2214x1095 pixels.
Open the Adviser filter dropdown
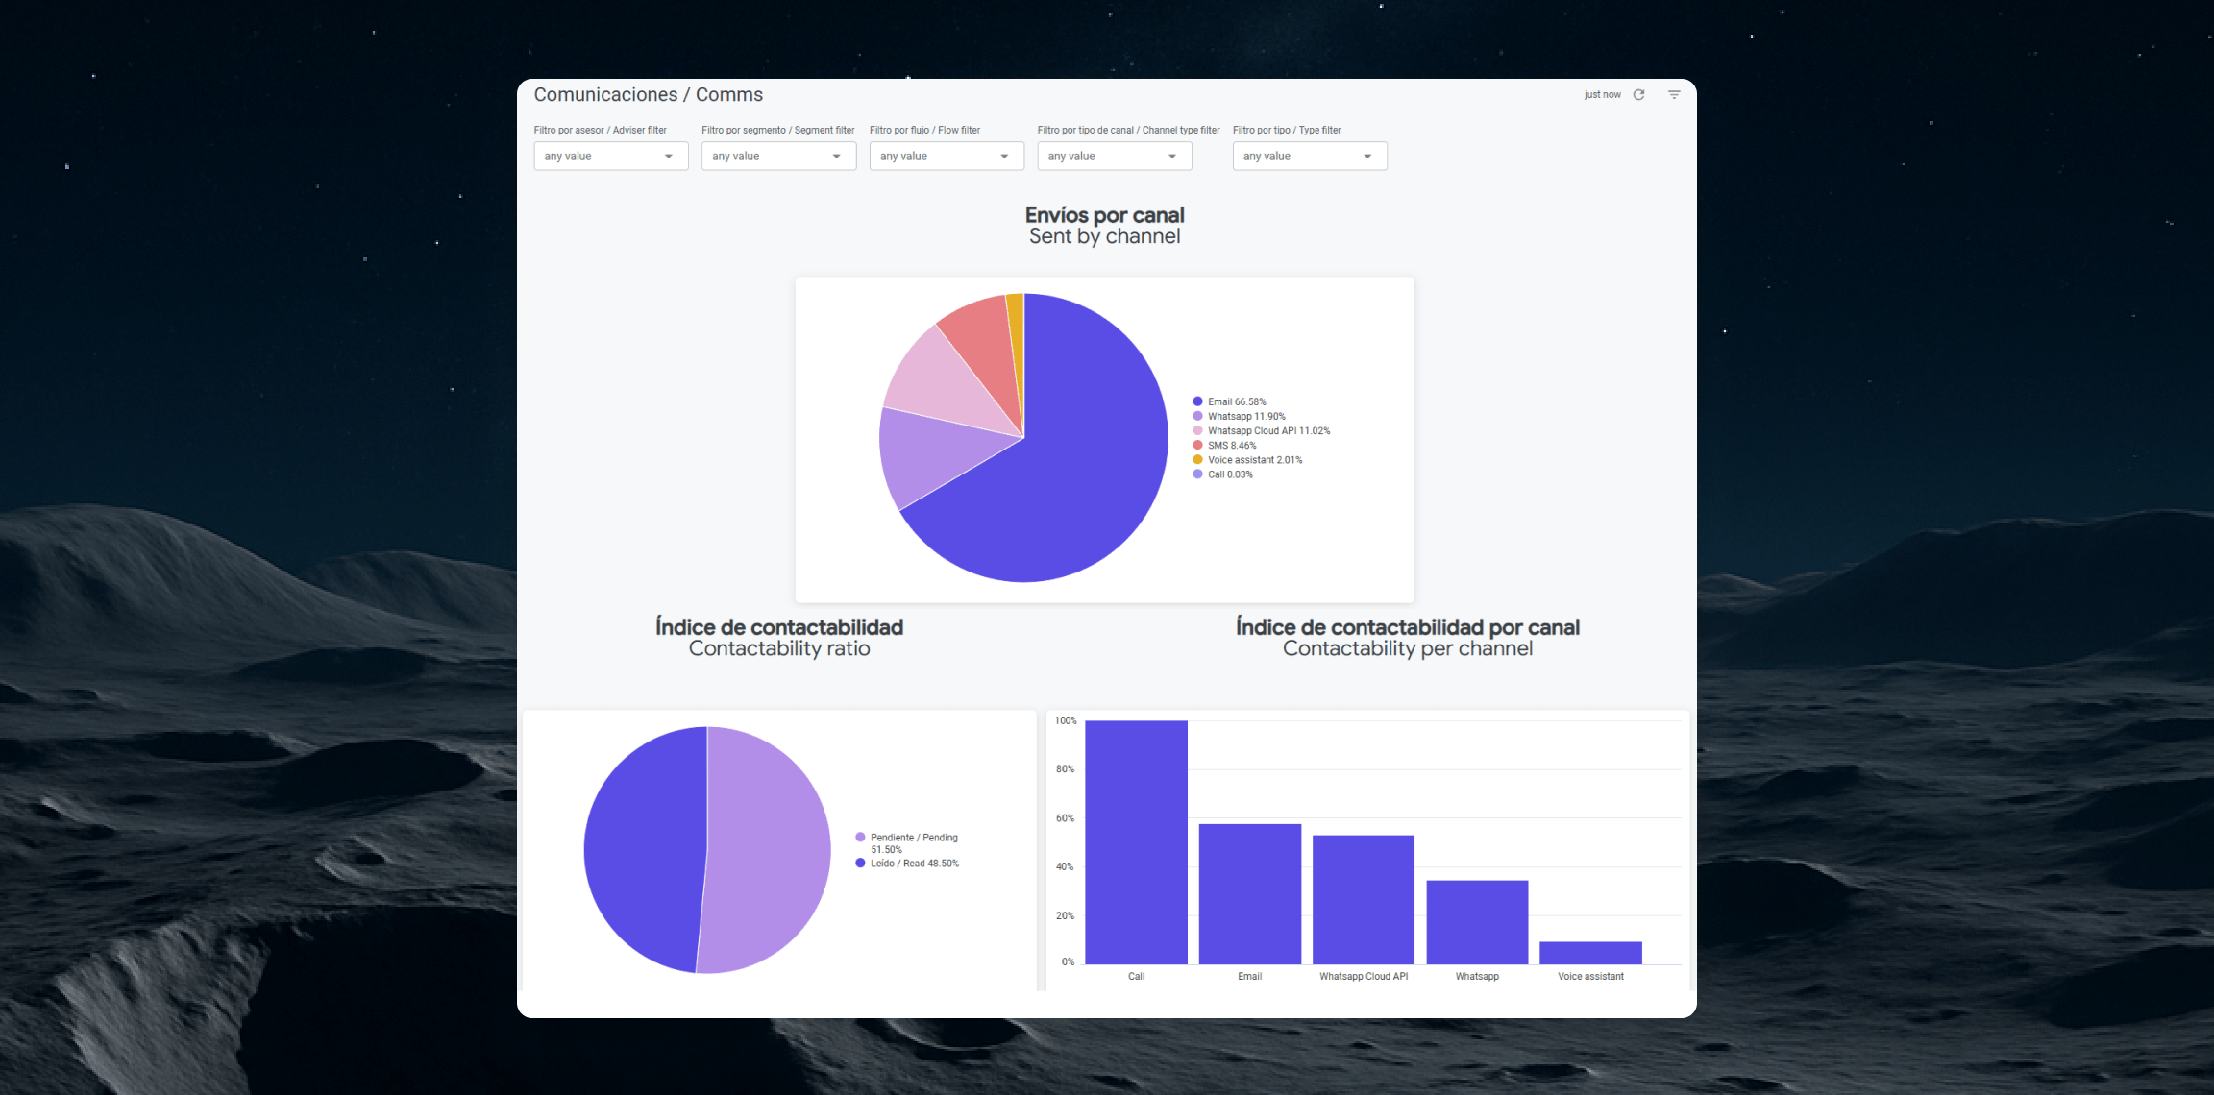(610, 156)
